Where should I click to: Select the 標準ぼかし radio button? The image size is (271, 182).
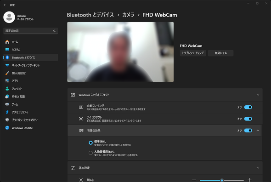(x=90, y=143)
